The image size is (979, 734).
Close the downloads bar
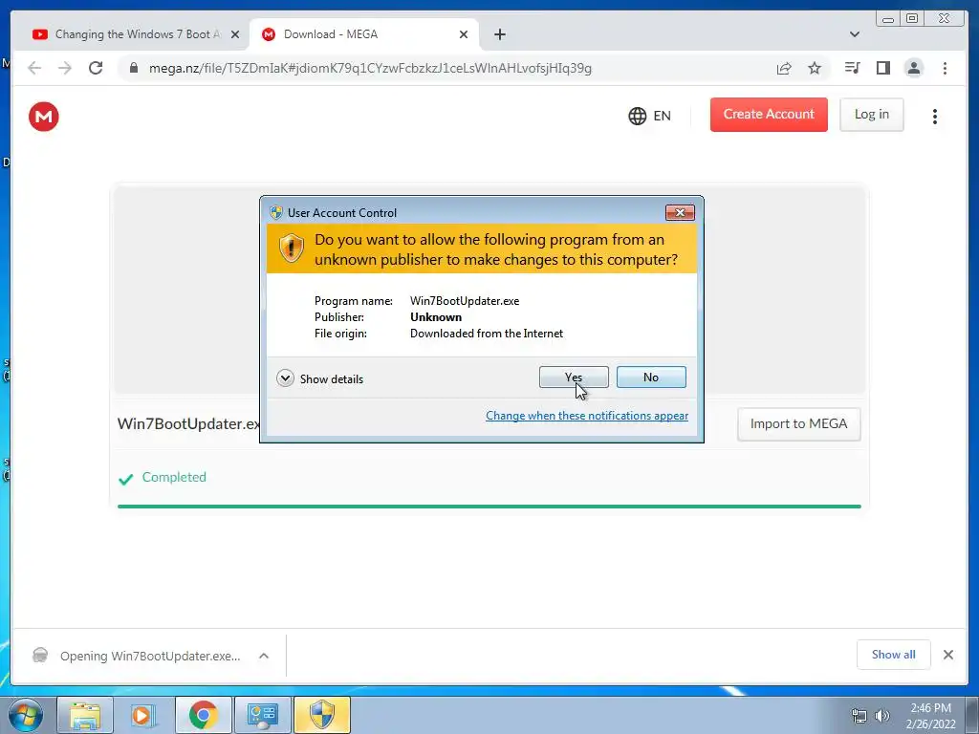[x=948, y=655]
